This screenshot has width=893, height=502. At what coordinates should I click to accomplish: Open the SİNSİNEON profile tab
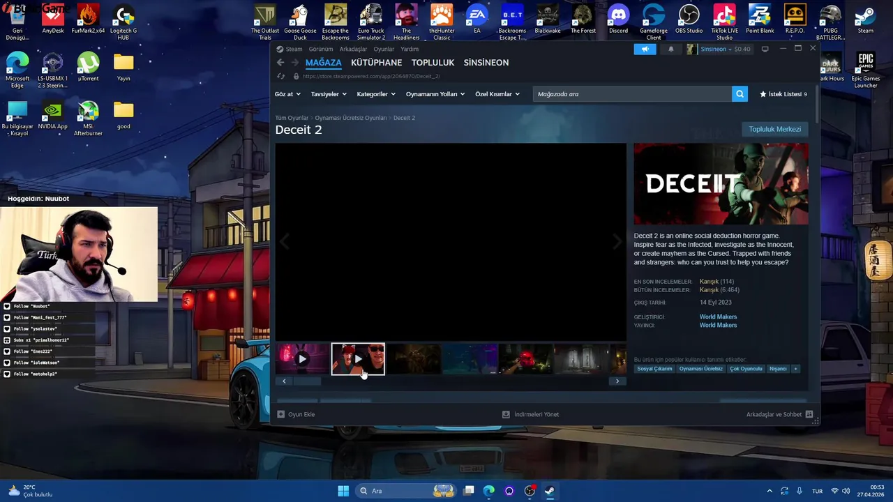click(486, 63)
